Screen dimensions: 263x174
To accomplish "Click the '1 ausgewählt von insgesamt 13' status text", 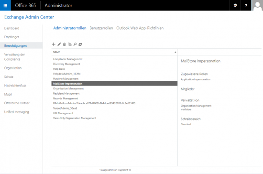I will tap(115, 170).
